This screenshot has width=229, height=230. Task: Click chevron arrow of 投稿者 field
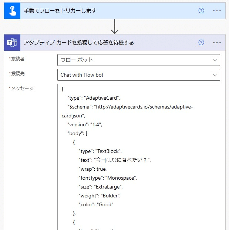coord(215,60)
